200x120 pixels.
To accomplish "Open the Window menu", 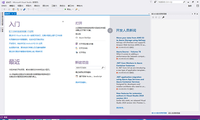I will pos(71,6).
